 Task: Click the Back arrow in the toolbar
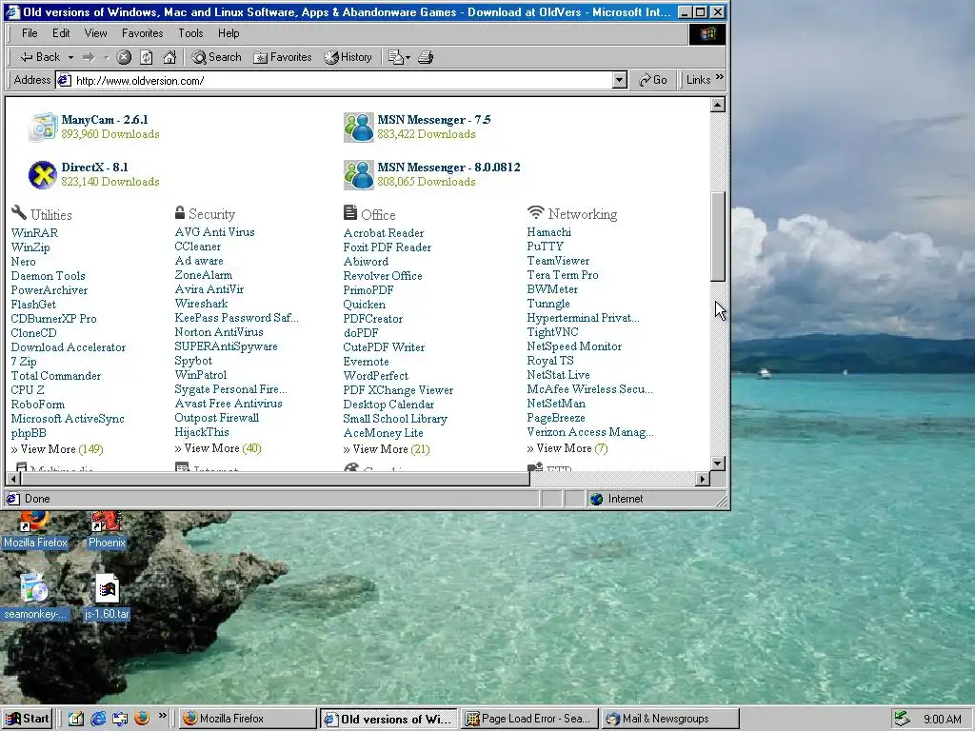click(x=40, y=57)
